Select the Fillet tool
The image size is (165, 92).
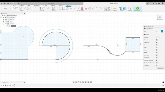36,8
